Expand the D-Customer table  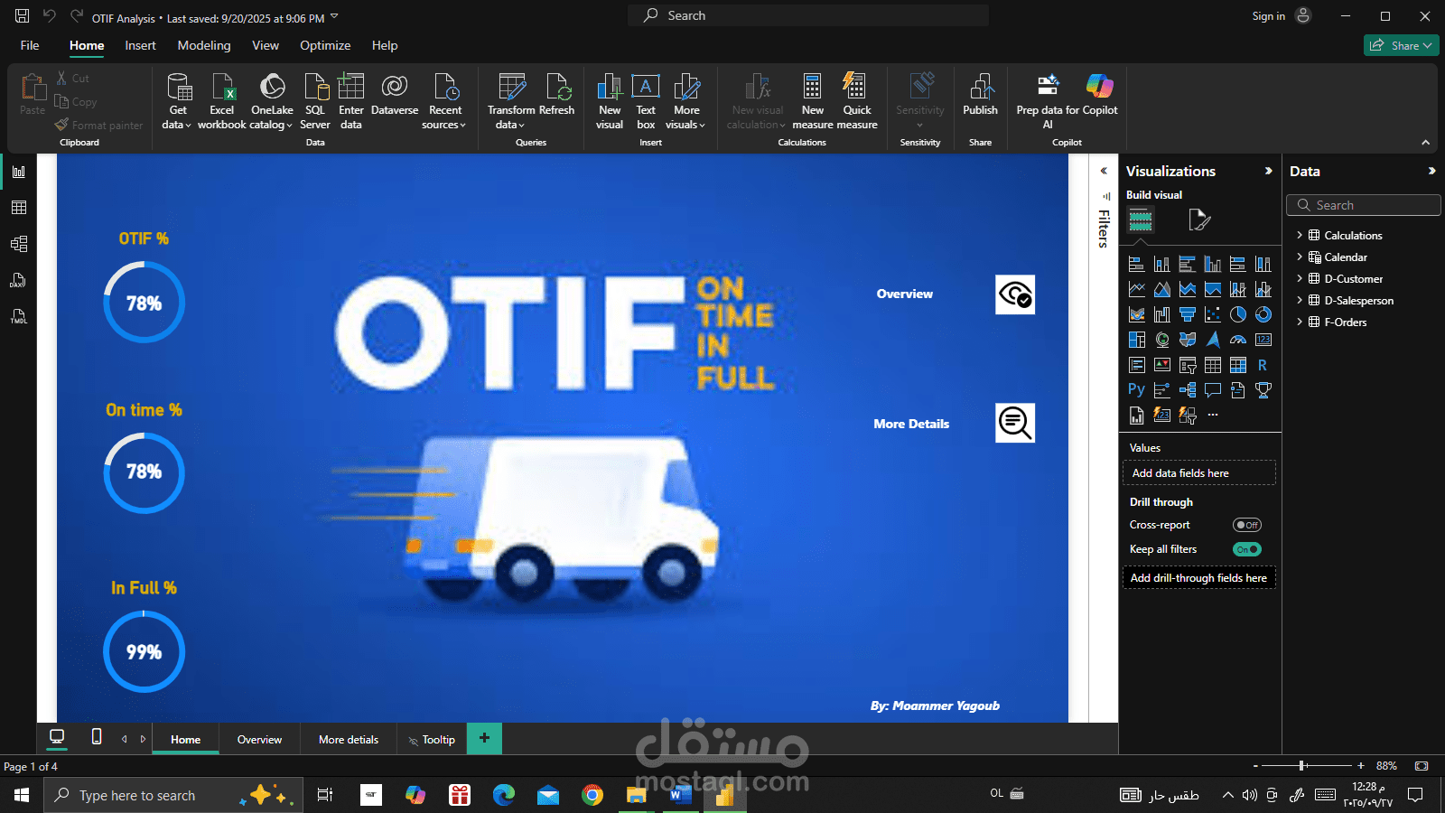tap(1300, 278)
